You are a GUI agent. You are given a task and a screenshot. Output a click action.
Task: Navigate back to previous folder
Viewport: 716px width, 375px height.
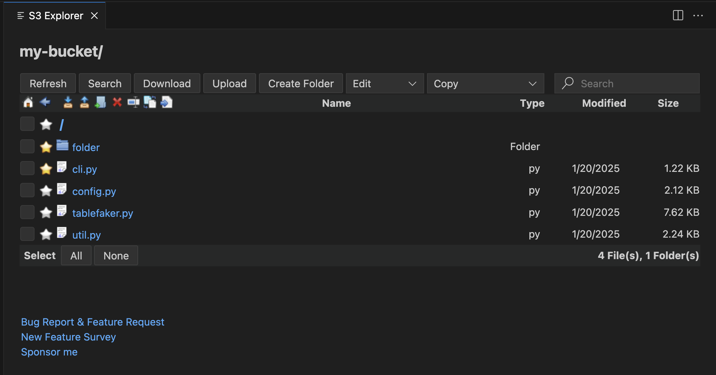click(x=45, y=102)
